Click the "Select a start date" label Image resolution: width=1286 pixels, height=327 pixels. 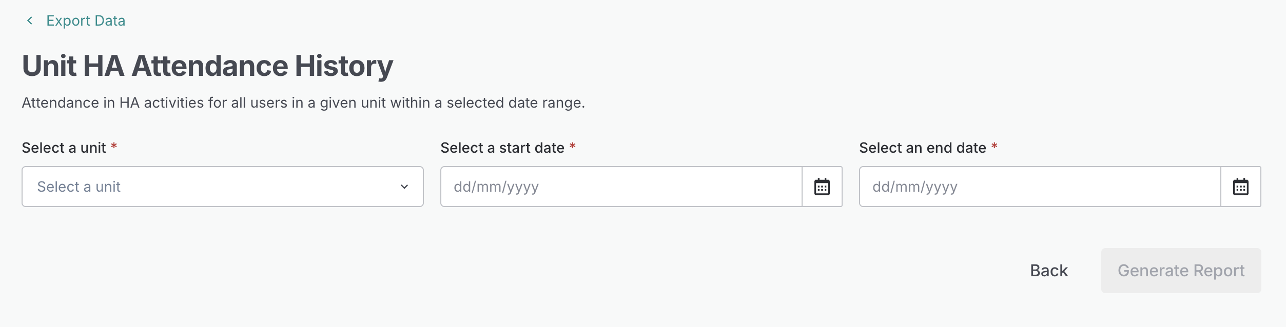tap(502, 148)
